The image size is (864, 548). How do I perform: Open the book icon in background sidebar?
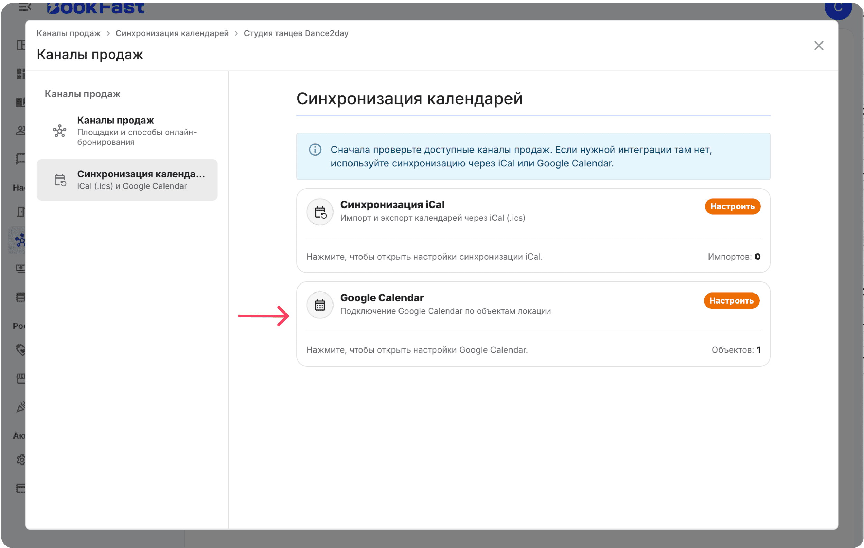(x=21, y=102)
